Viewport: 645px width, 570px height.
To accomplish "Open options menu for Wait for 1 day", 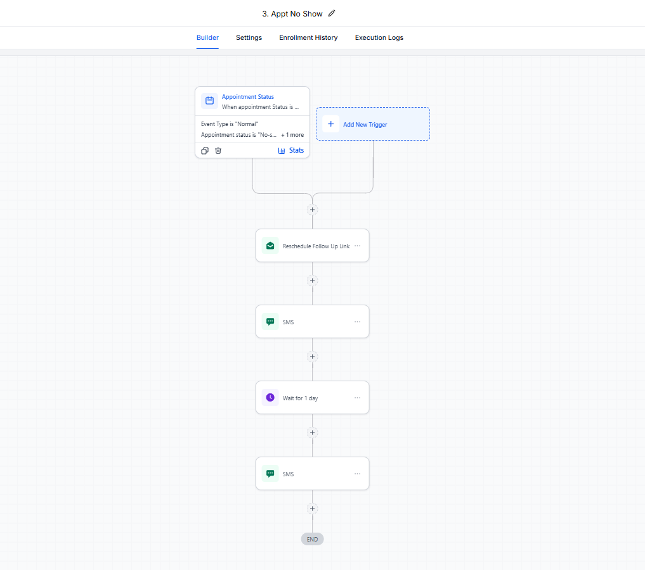I will click(358, 398).
